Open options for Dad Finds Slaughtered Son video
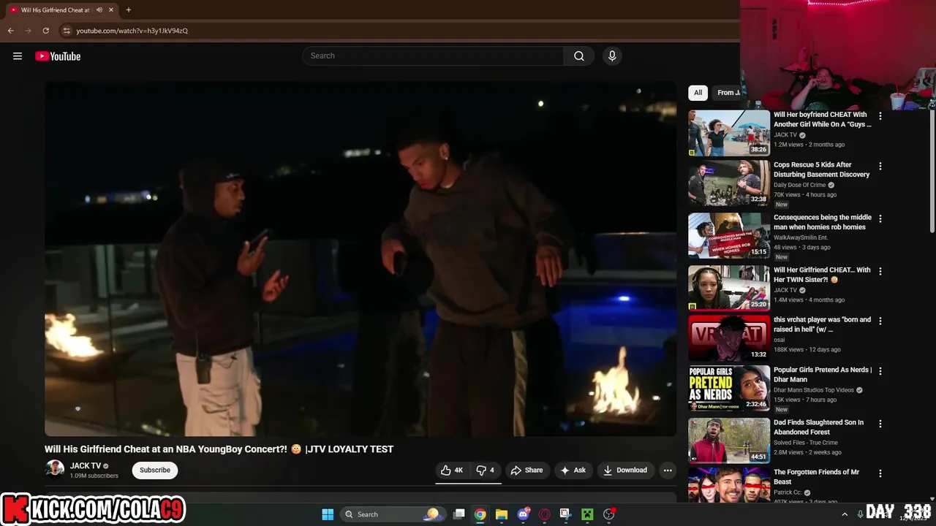This screenshot has height=526, width=936. [x=880, y=424]
